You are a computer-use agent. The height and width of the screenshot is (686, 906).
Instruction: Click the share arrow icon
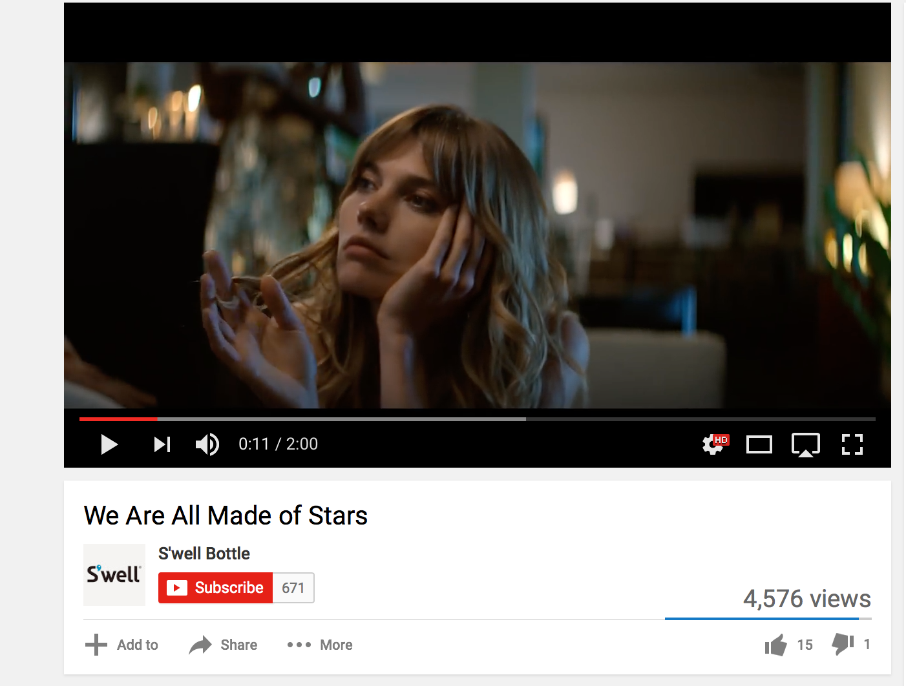pos(200,645)
